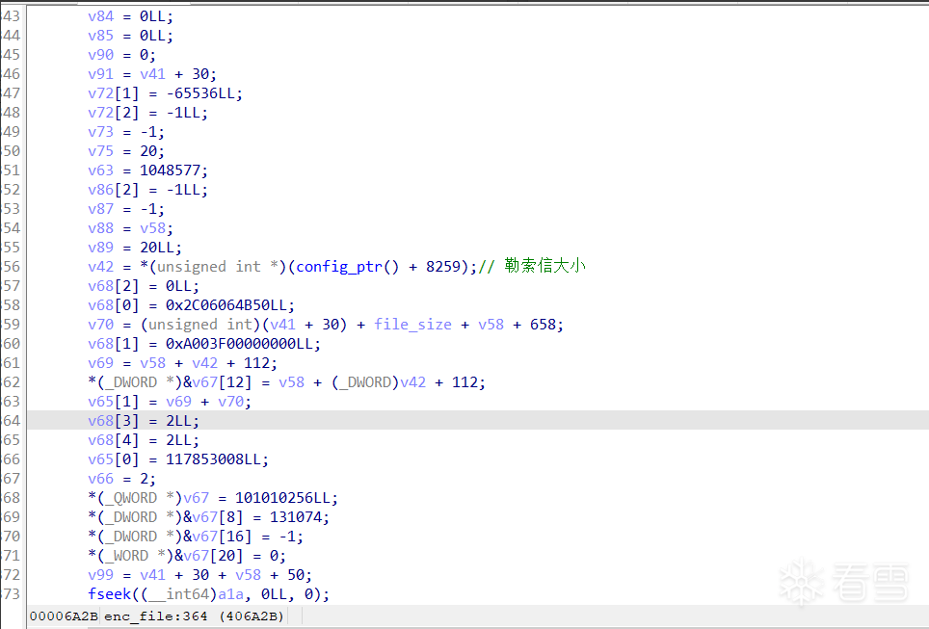Click the line "v68[4] = 2LL;"
The image size is (929, 629).
pyautogui.click(x=144, y=440)
